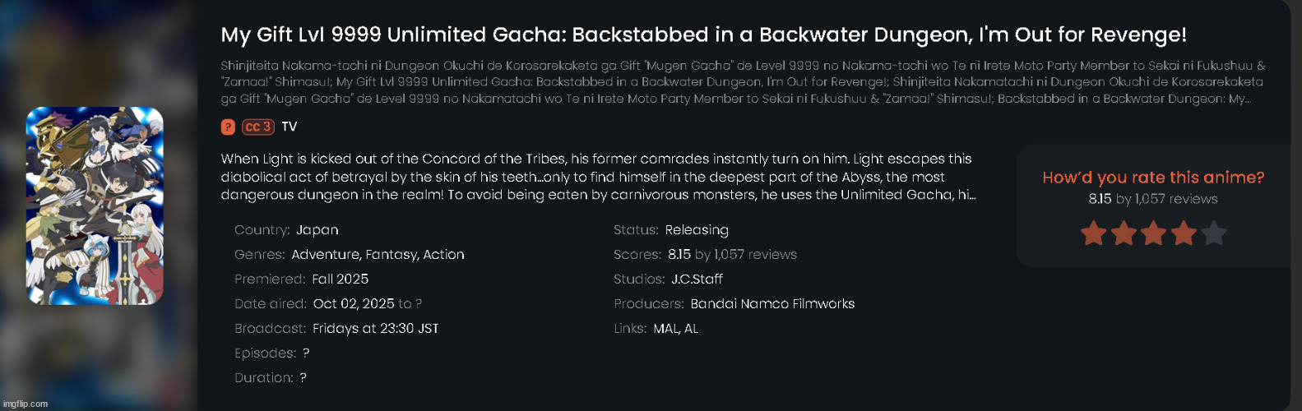Click the orange P rating badge
1302x411 pixels.
pyautogui.click(x=228, y=127)
